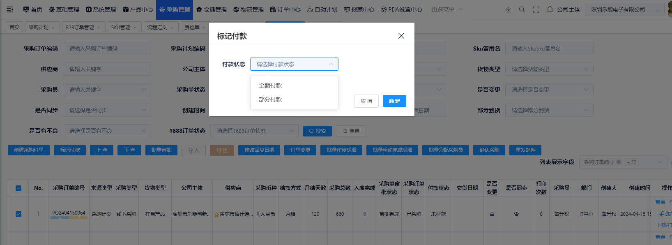The width and height of the screenshot is (672, 245).
Task: Click the 批量审批 button
Action: pyautogui.click(x=161, y=150)
